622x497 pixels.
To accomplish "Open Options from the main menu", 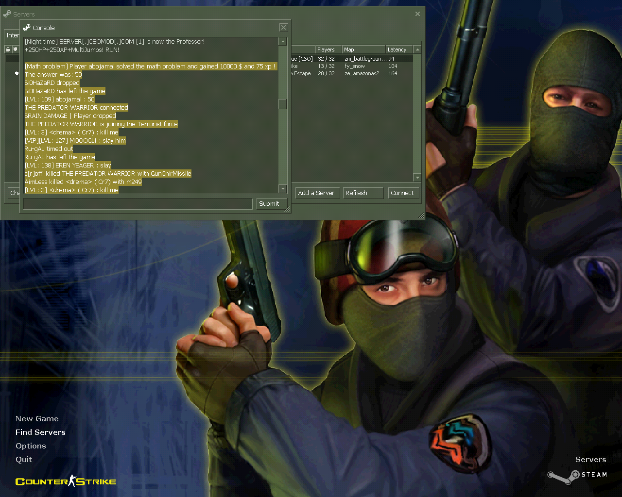I will 31,446.
